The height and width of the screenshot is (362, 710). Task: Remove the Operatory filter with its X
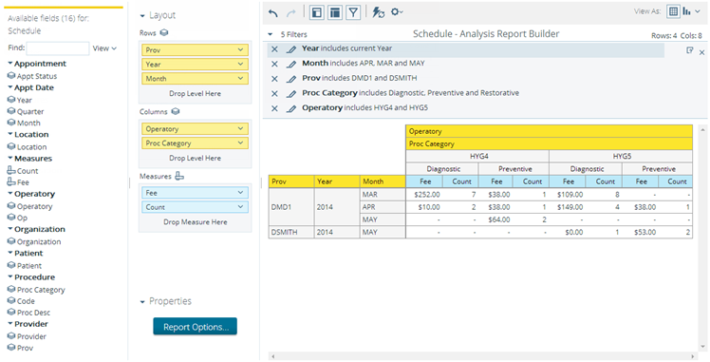(274, 108)
